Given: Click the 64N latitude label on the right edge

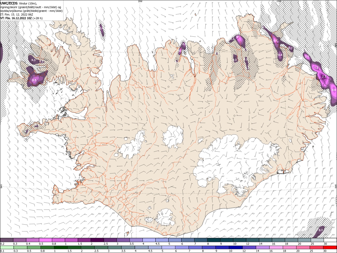Looking at the screenshot, I should 336,186.
